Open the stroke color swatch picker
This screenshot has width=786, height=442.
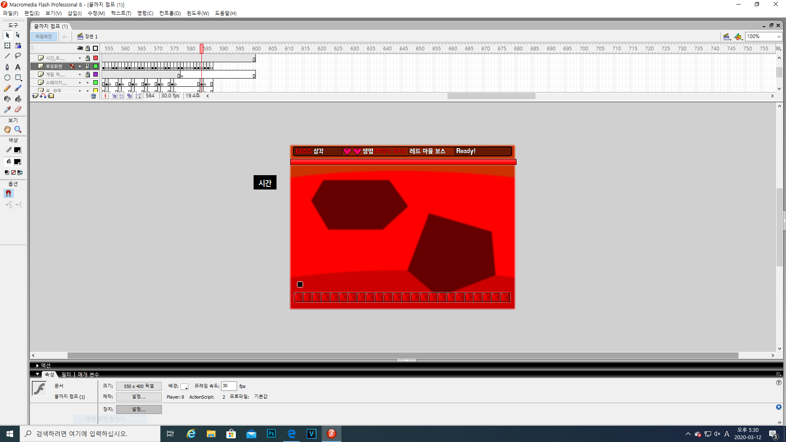18,150
